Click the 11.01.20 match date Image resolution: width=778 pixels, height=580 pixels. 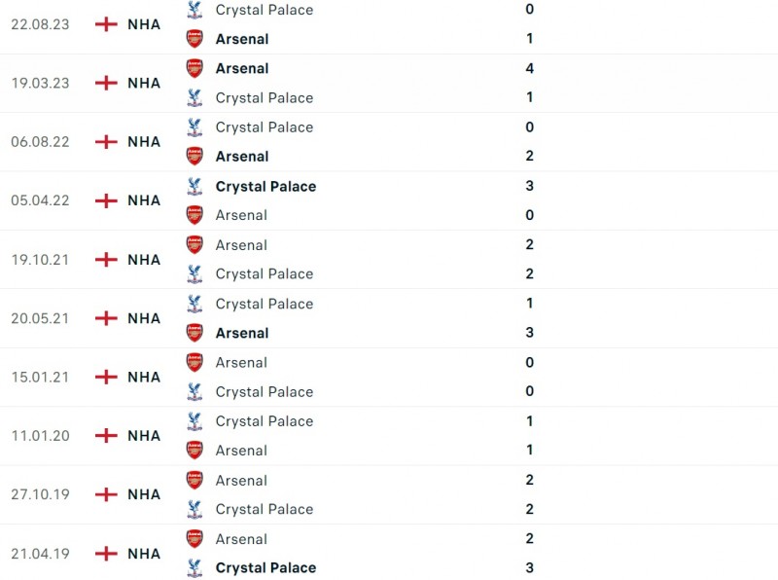click(x=39, y=435)
